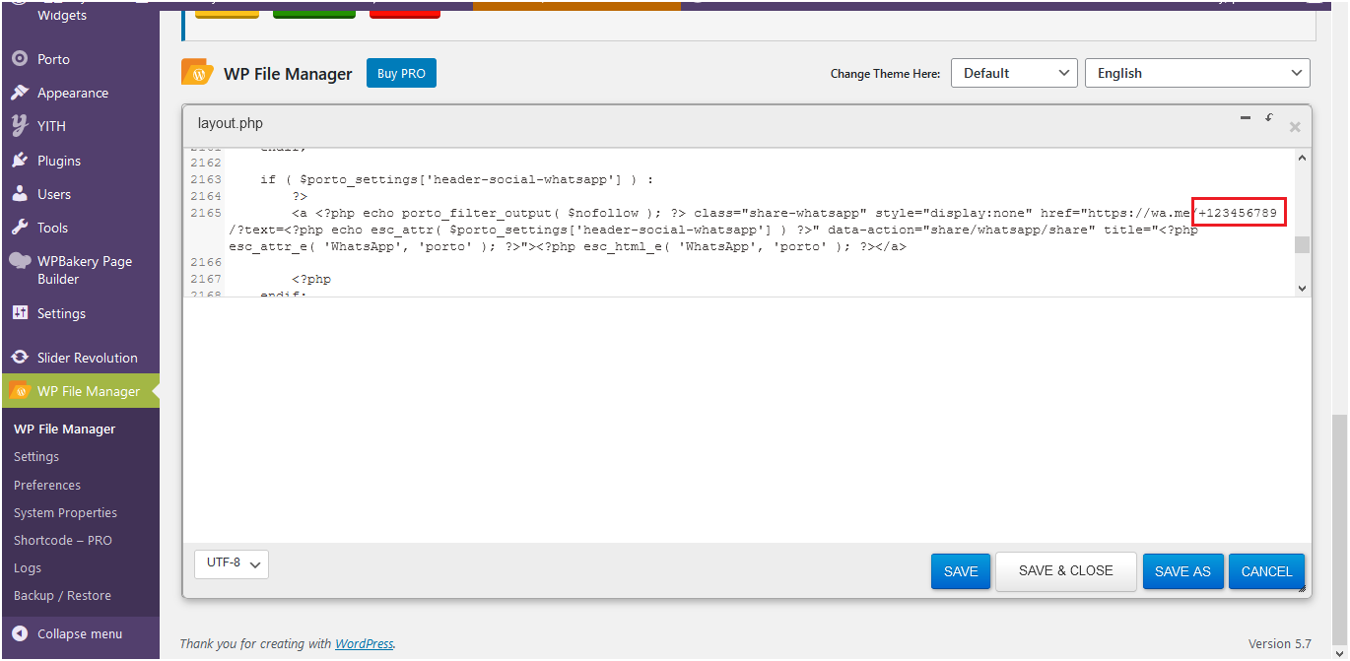Click the Users person icon

coord(20,194)
